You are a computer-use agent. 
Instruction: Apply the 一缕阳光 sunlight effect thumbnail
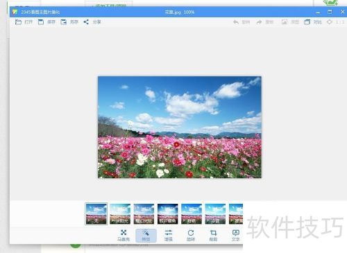(x=120, y=214)
